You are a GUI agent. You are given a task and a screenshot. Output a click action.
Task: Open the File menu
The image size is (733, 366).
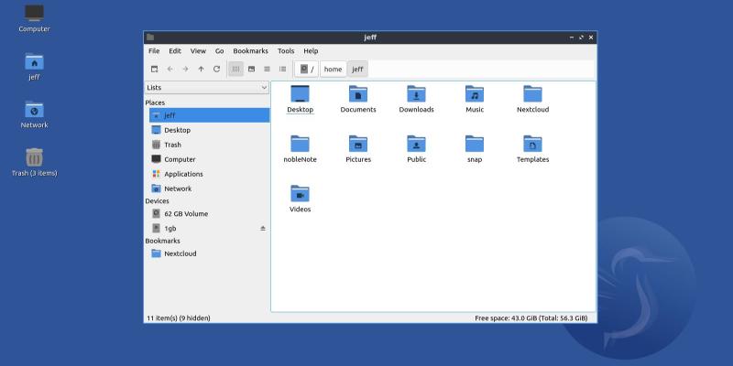tap(154, 51)
